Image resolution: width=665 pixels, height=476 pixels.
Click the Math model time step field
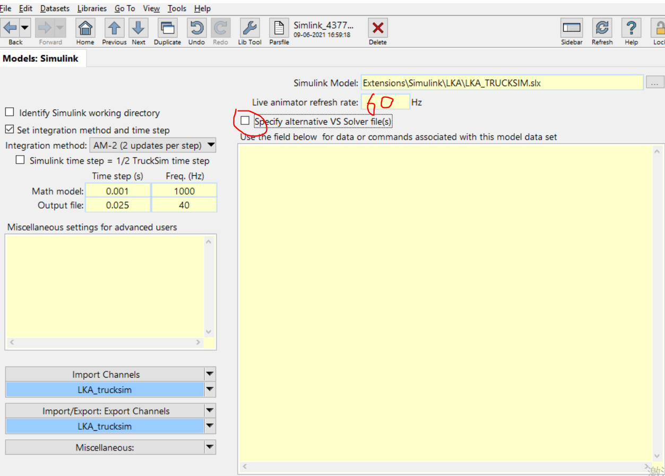118,191
